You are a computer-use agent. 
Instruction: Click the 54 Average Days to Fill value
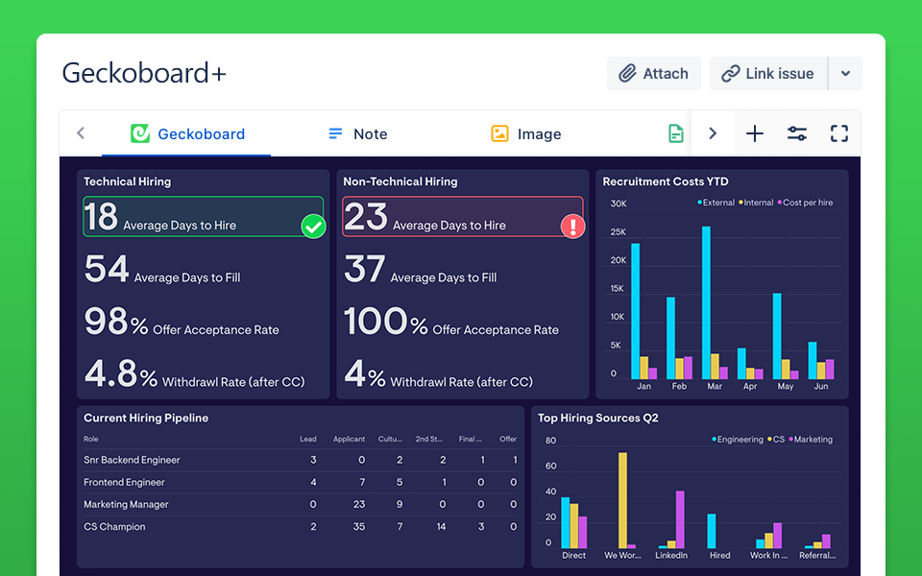click(x=107, y=269)
